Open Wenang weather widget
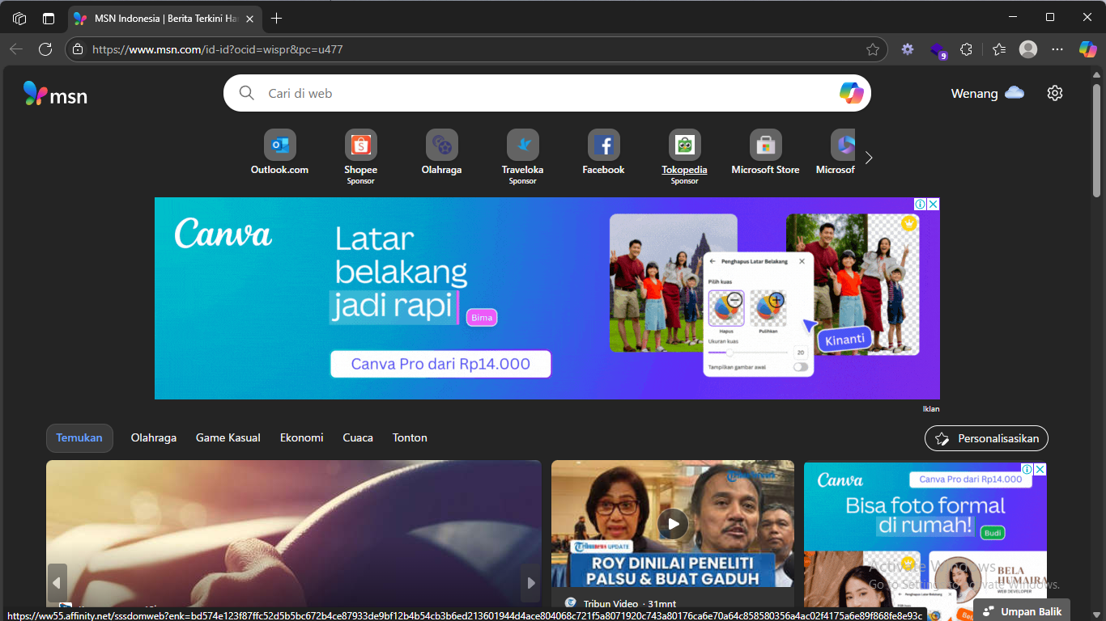This screenshot has height=621, width=1106. 988,93
